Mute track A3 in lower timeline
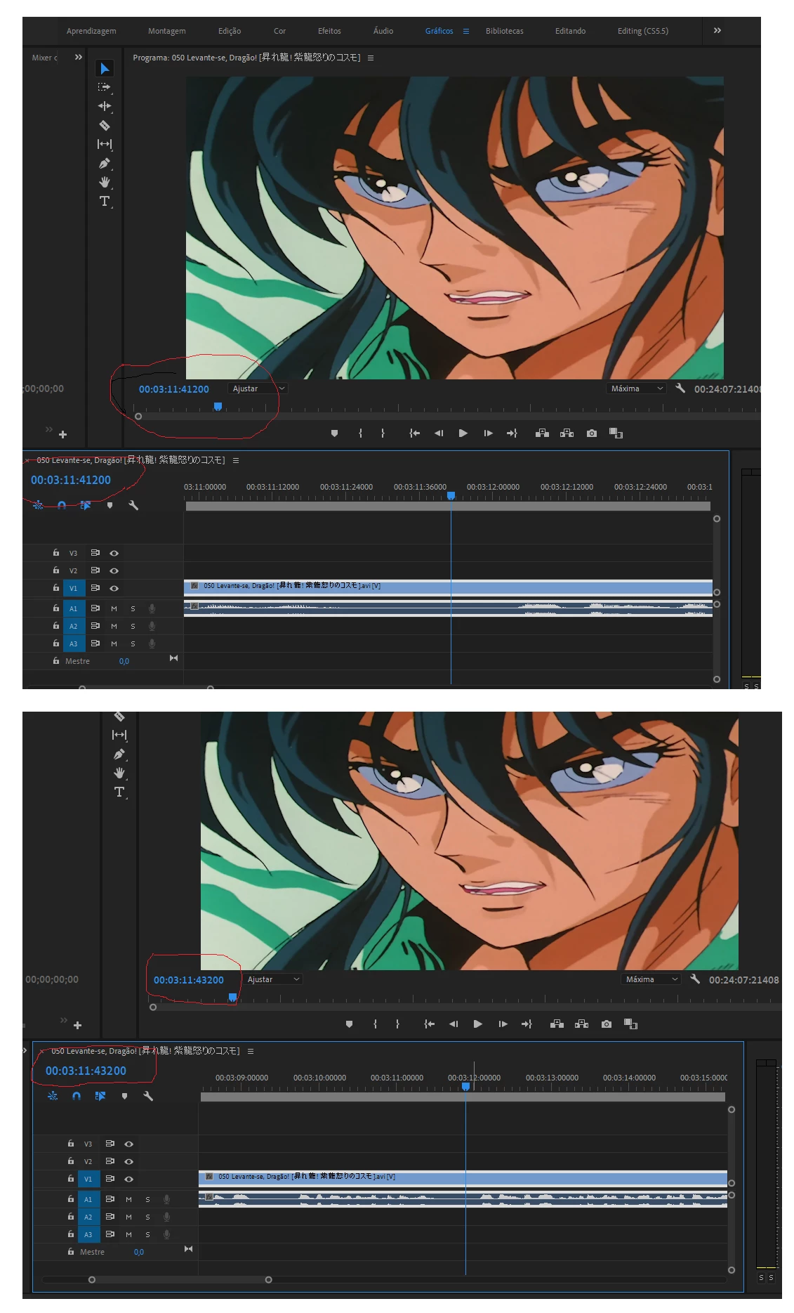 [x=128, y=1234]
